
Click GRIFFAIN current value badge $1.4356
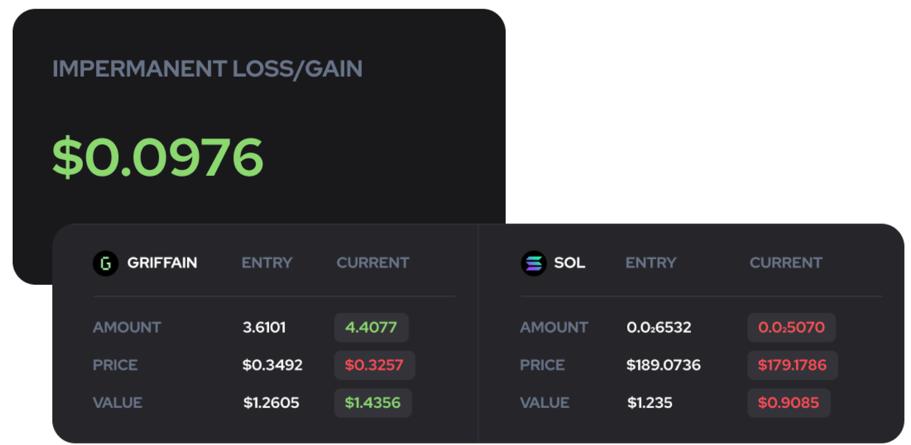[373, 402]
